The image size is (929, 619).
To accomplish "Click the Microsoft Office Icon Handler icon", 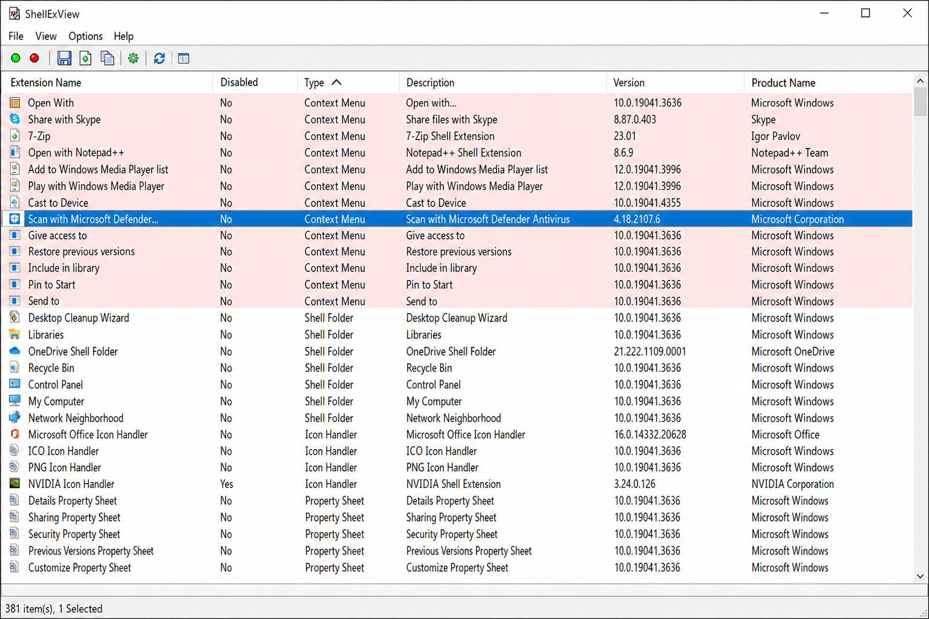I will pos(15,434).
